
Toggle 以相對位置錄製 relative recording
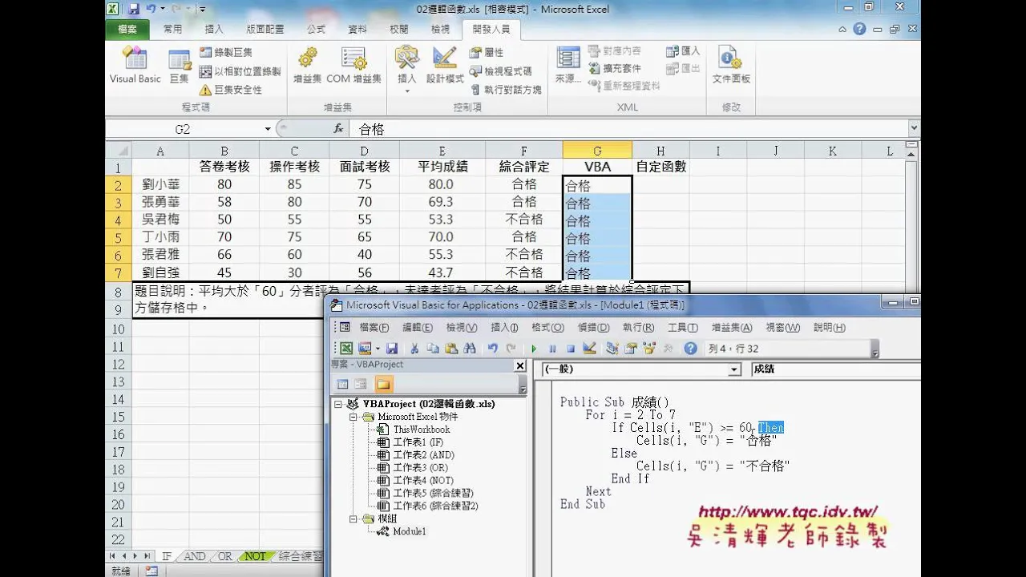(x=240, y=71)
